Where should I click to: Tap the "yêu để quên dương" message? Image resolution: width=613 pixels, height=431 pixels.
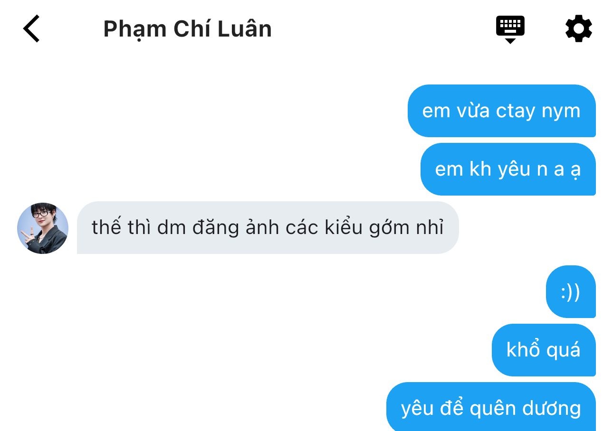point(491,407)
